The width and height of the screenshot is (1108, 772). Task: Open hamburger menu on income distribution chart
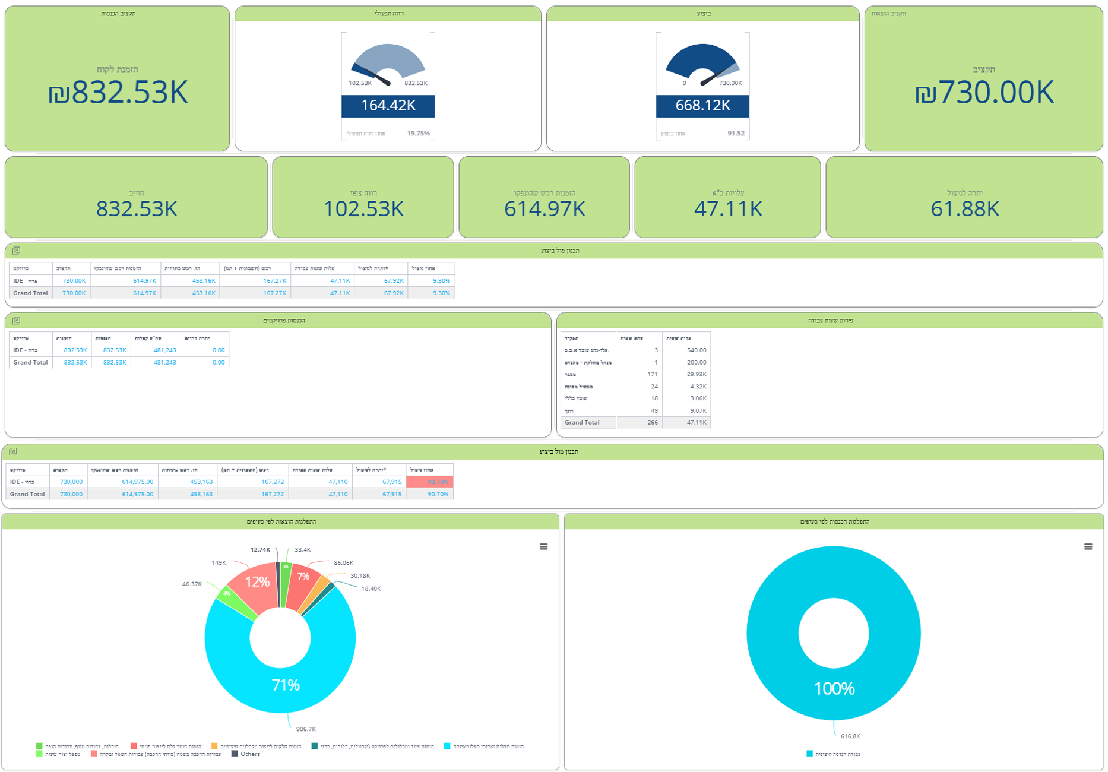1088,547
